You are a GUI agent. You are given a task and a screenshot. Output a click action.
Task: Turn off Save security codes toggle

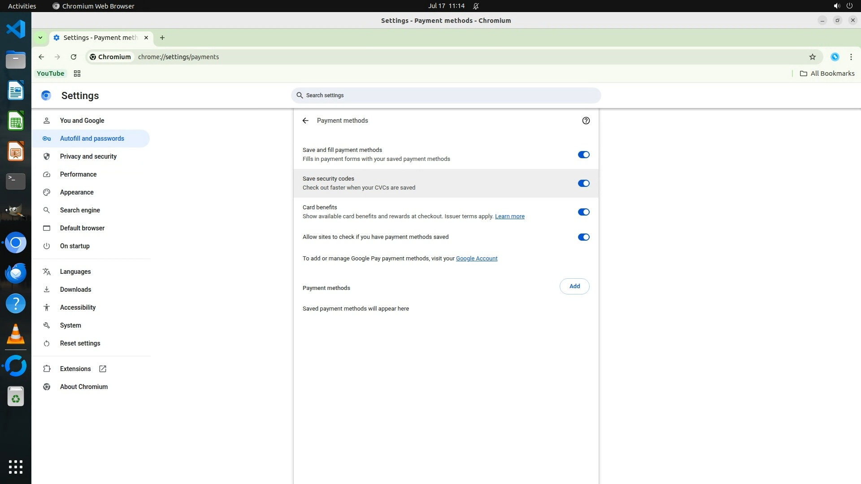[x=583, y=183]
